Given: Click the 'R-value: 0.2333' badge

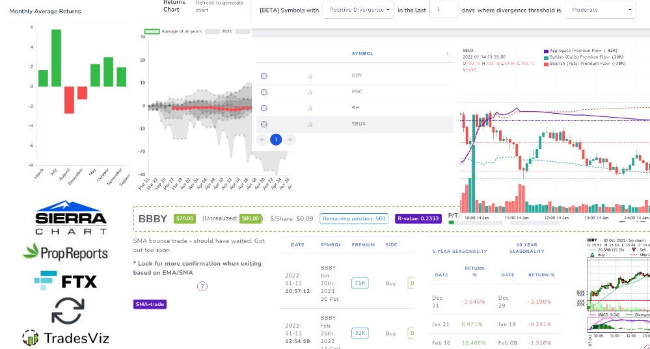Looking at the screenshot, I should 418,218.
